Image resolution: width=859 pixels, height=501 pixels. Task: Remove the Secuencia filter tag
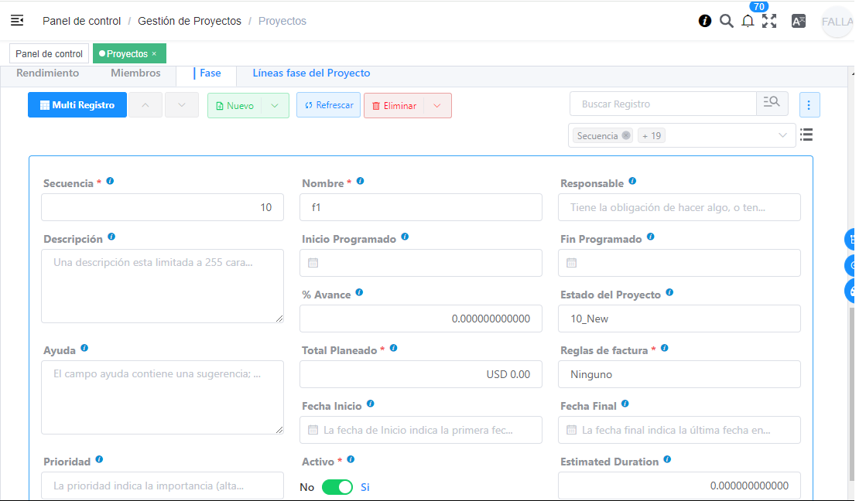[626, 136]
